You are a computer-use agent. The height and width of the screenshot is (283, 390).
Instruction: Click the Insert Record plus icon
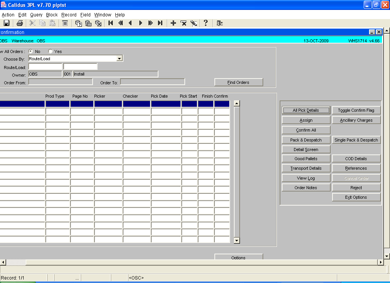tap(173, 23)
